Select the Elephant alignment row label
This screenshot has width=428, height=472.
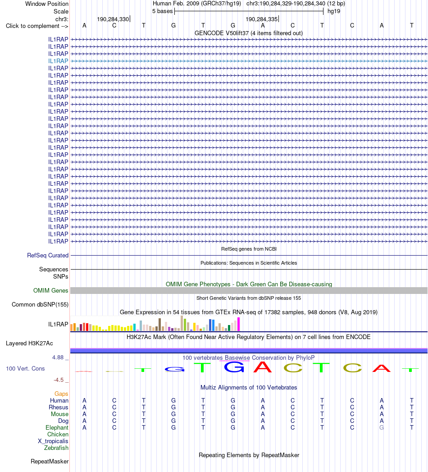(57, 427)
